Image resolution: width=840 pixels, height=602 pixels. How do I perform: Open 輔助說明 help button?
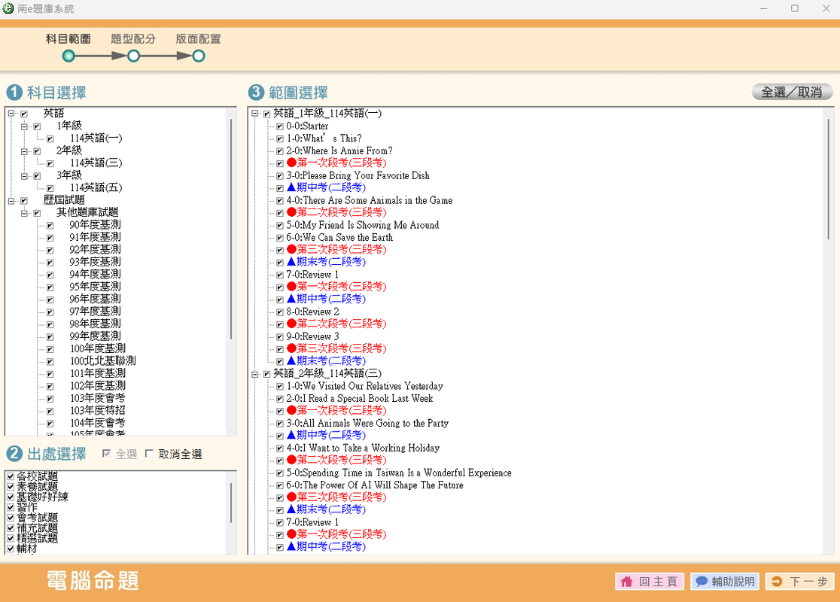[725, 582]
